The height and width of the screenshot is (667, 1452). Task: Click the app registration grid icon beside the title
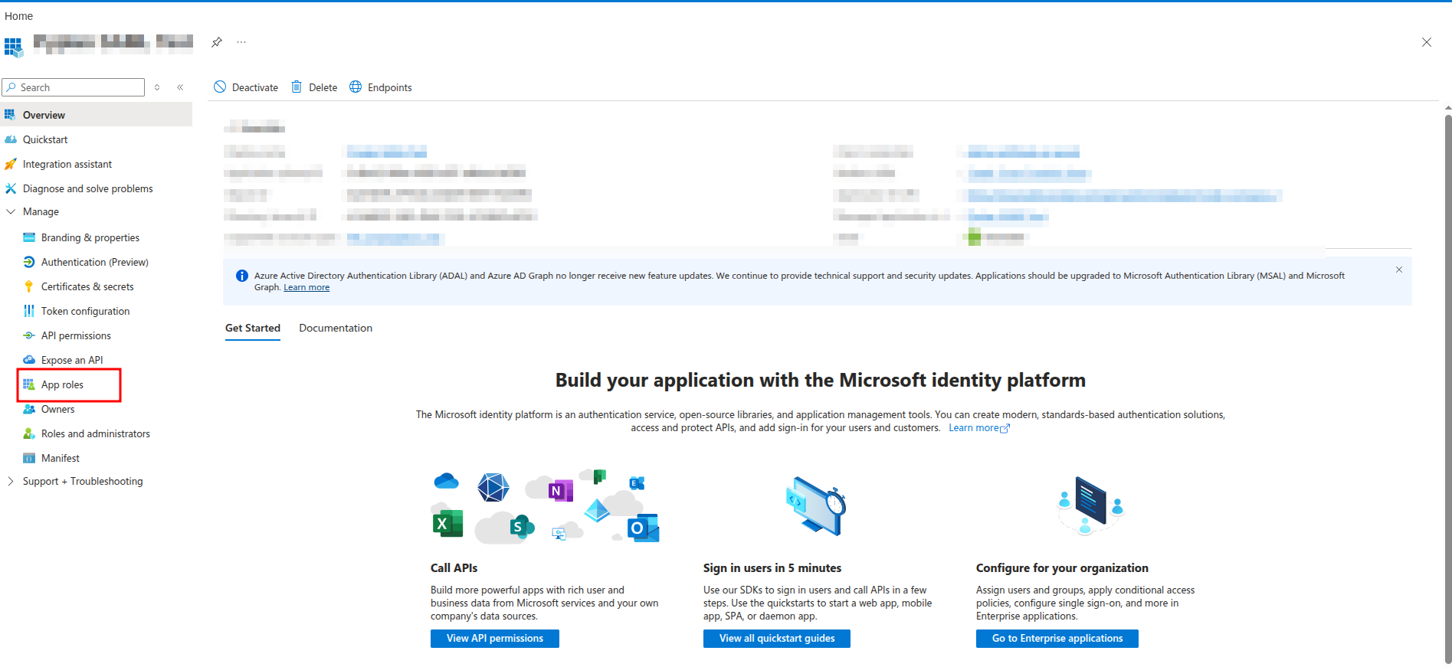point(14,47)
